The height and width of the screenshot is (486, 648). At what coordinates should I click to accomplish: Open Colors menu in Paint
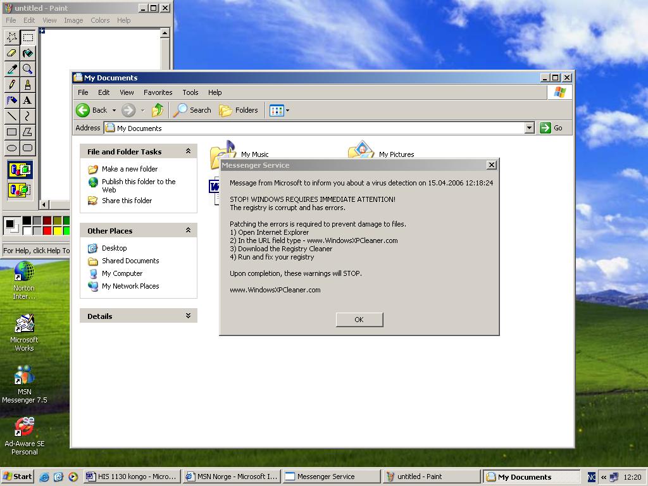100,20
